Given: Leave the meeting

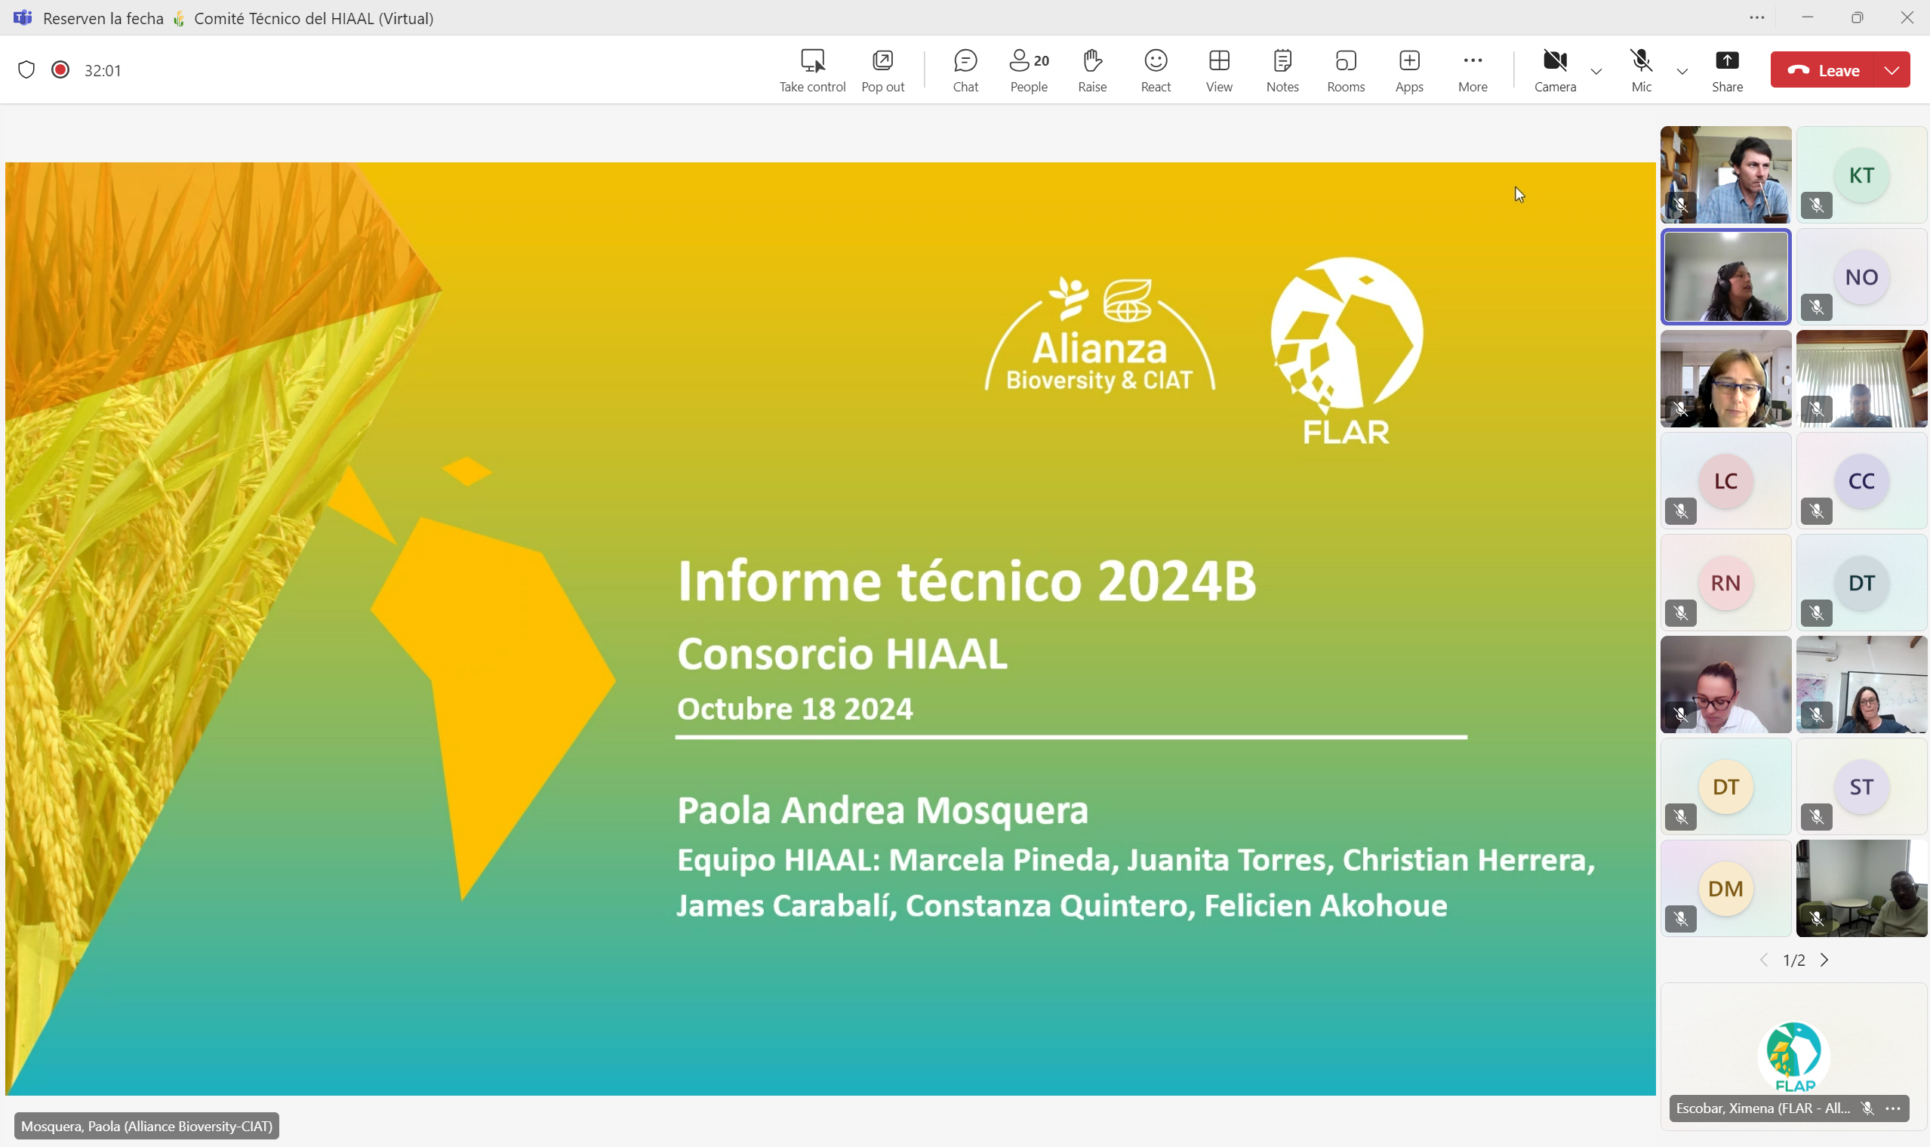Looking at the screenshot, I should pos(1822,69).
